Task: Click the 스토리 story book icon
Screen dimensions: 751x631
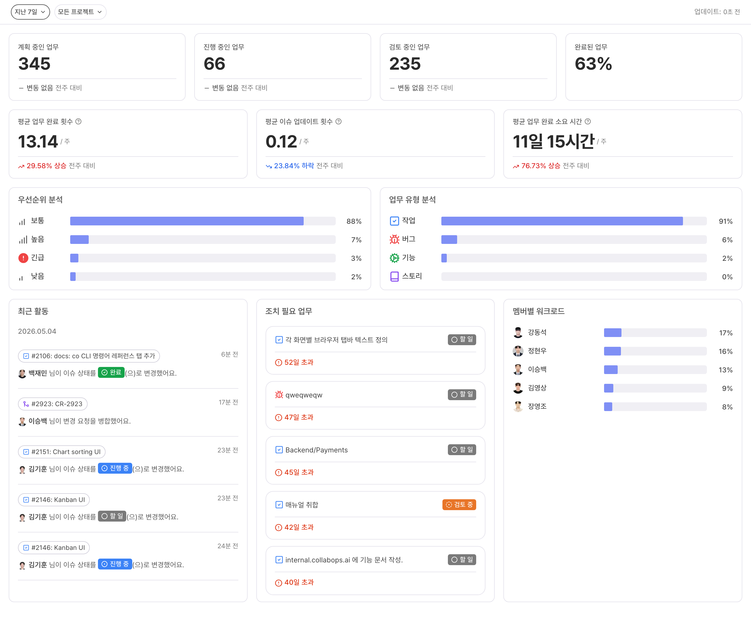Action: click(394, 277)
